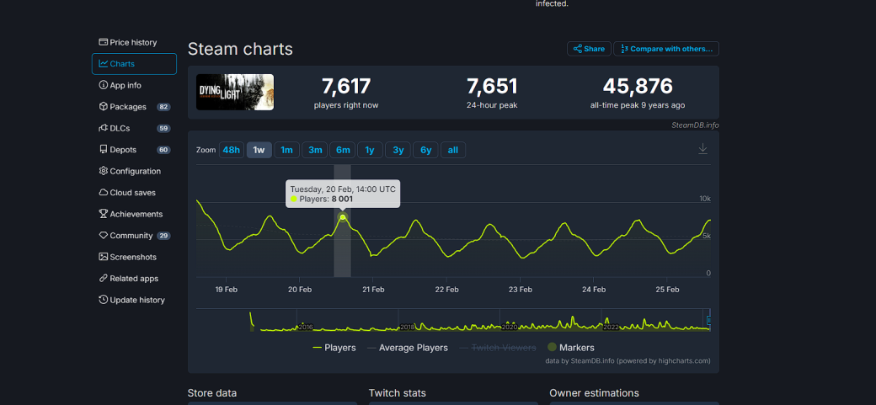Screen dimensions: 876x405
Task: Click the Twitch stats heading
Action: pyautogui.click(x=398, y=393)
